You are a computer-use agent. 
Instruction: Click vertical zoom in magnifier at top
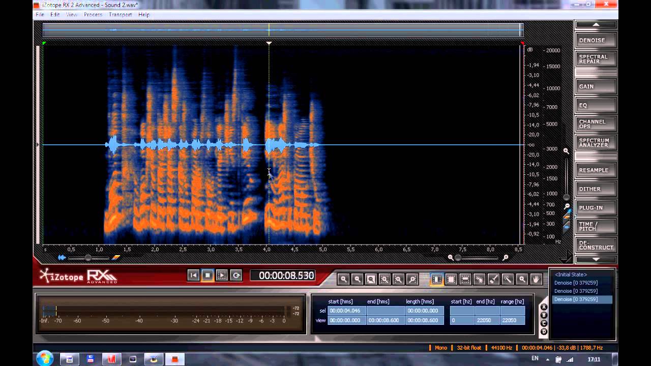point(566,151)
